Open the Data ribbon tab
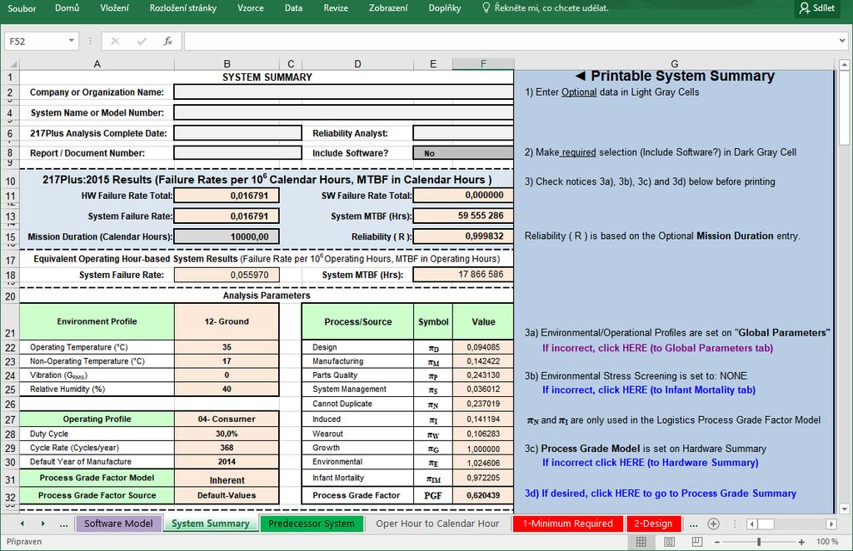The height and width of the screenshot is (551, 853). (293, 8)
